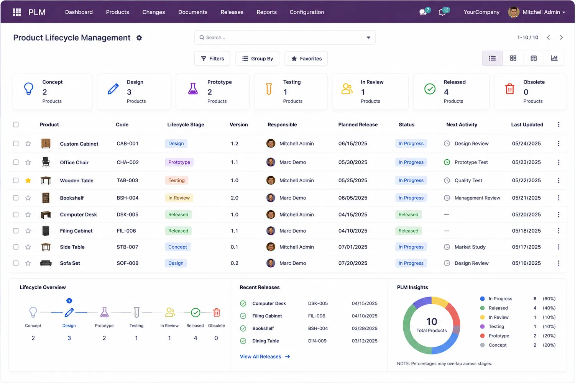Image resolution: width=575 pixels, height=383 pixels.
Task: Open the Dashboard menu
Action: pyautogui.click(x=79, y=12)
